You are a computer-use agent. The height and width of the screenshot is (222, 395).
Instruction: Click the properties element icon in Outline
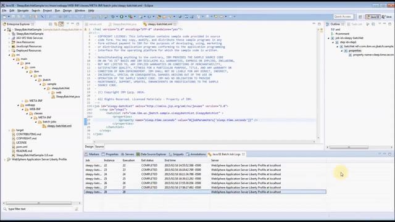pyautogui.click(x=346, y=51)
